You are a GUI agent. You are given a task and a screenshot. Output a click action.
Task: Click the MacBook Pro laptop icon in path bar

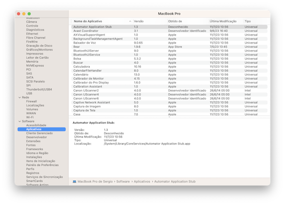point(75,182)
